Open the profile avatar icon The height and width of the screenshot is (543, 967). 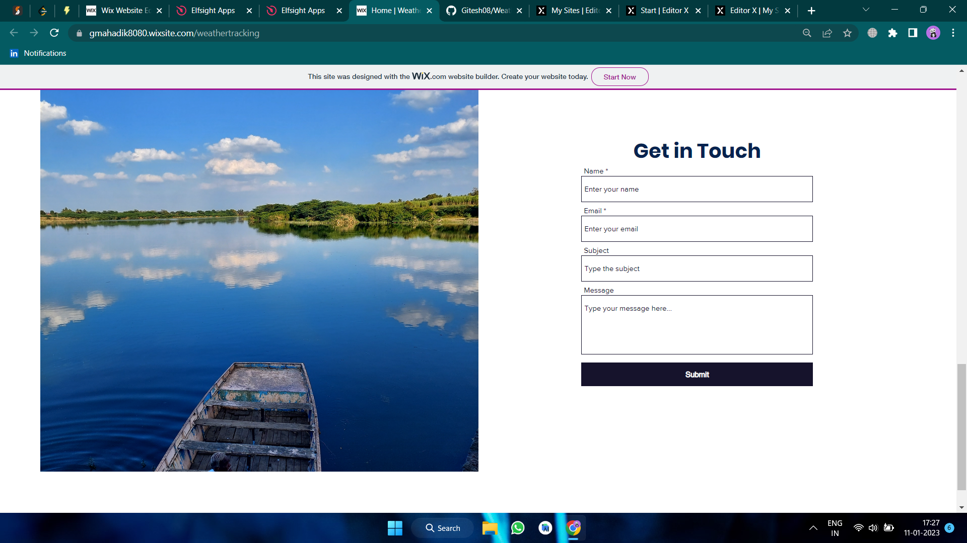tap(933, 33)
